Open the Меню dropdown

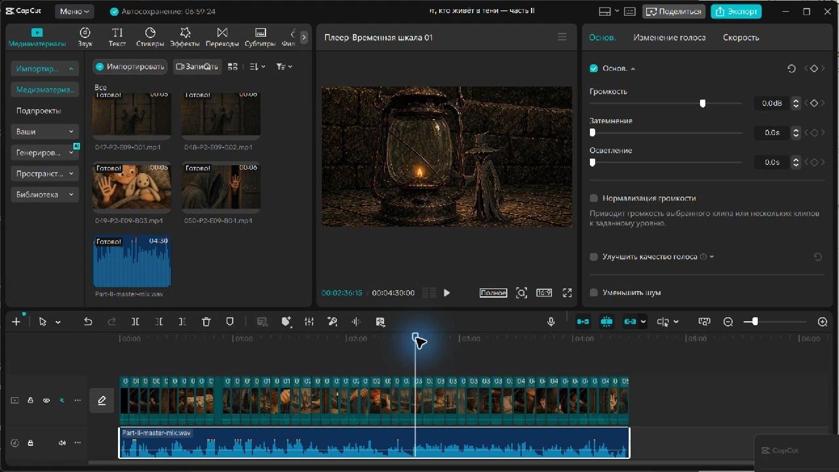click(75, 12)
